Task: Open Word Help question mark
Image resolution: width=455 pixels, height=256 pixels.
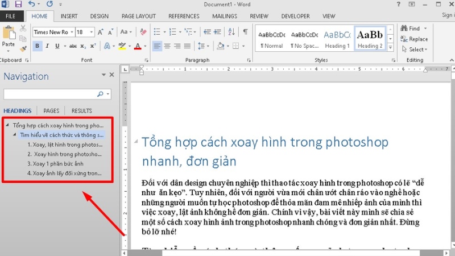Action: tap(399, 4)
